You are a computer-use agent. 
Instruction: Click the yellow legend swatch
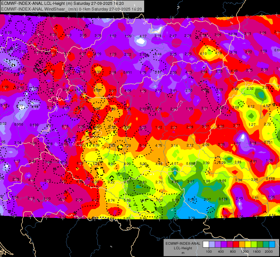click(248, 244)
